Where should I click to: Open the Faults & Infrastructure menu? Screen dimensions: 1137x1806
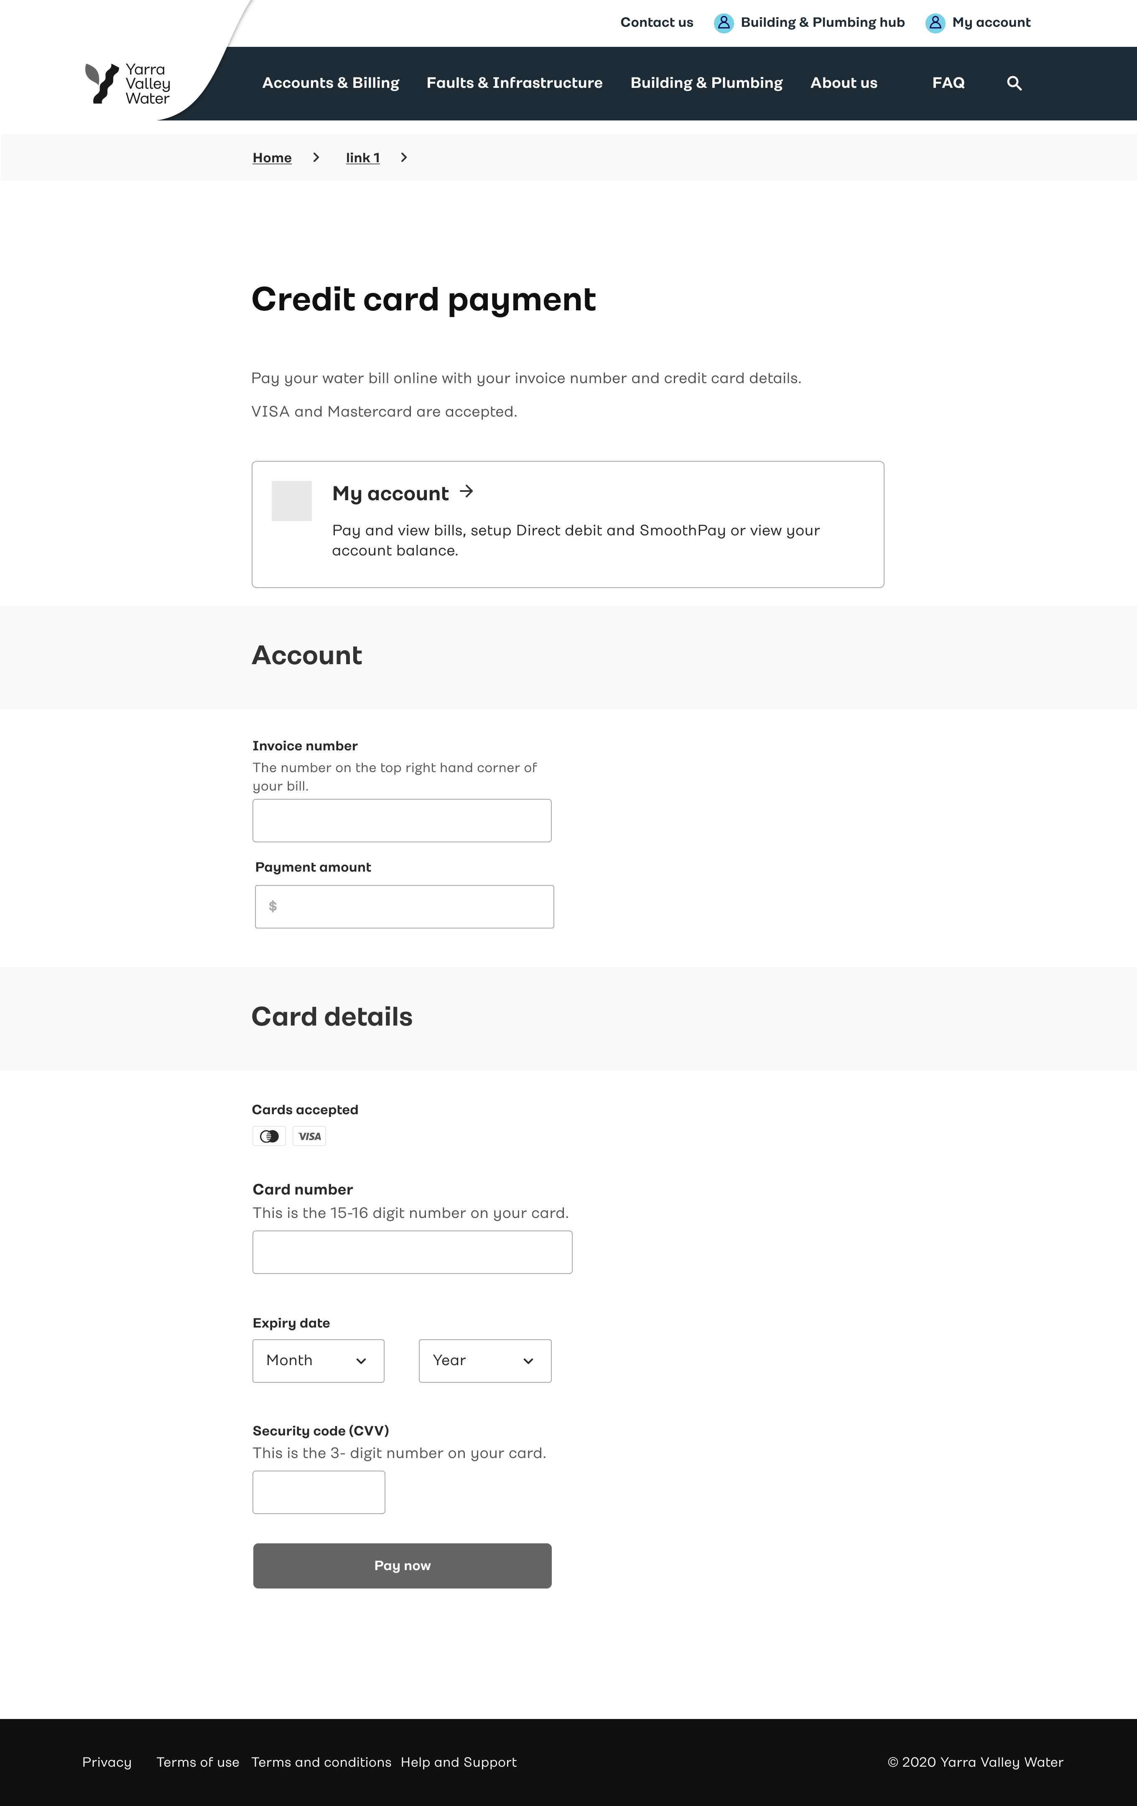[514, 83]
